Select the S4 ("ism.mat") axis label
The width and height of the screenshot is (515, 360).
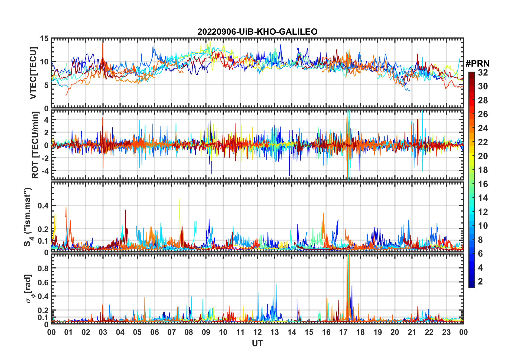(28, 217)
